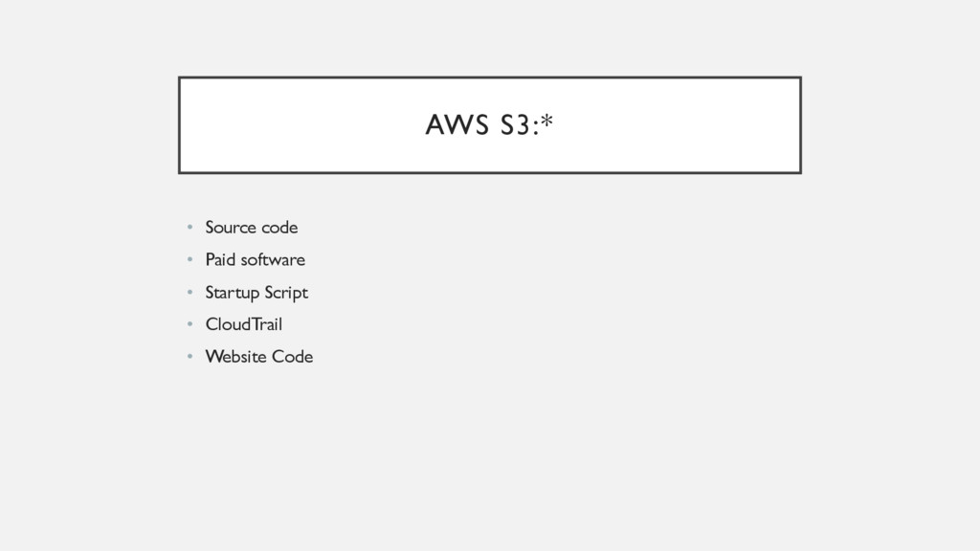
Task: Select the 'Paid software' bullet item
Action: coord(255,260)
